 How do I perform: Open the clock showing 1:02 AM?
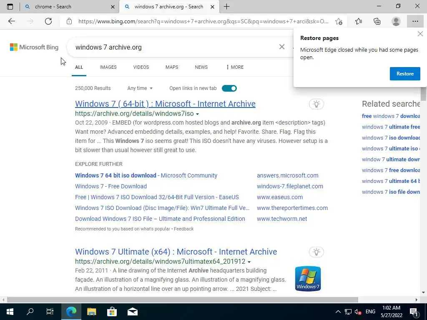(x=391, y=312)
